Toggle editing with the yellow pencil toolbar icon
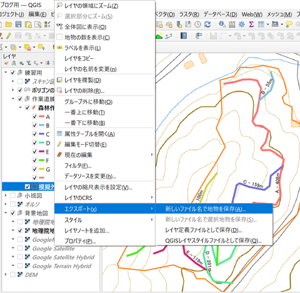Image resolution: width=300 pixels, height=293 pixels. (x=9, y=36)
